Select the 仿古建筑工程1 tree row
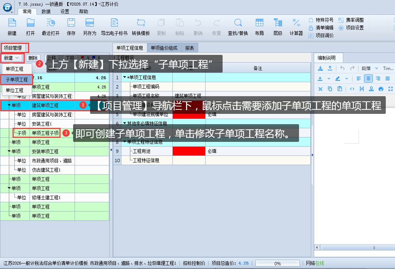This screenshot has height=269, width=395. click(x=55, y=170)
